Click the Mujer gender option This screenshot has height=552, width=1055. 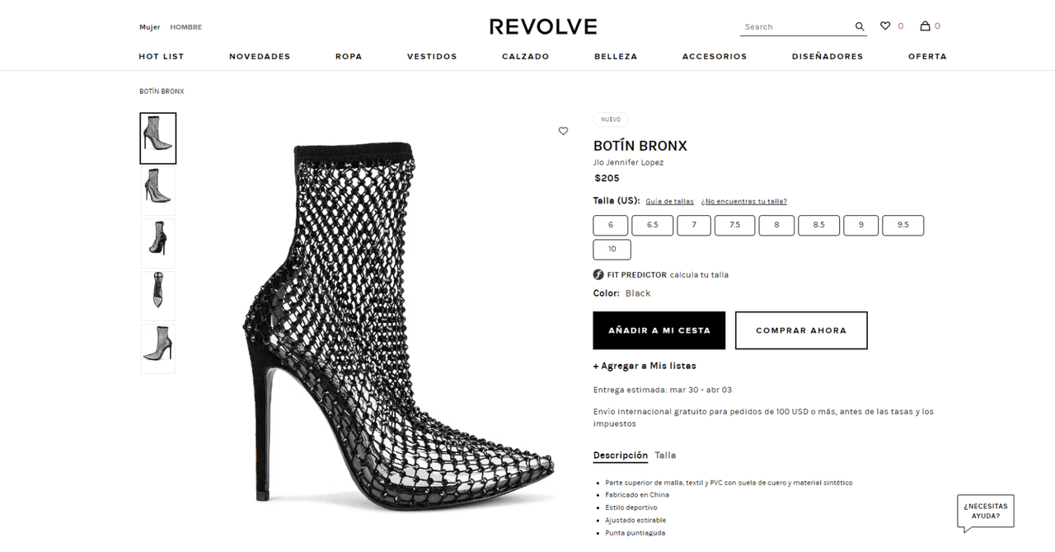pyautogui.click(x=149, y=26)
